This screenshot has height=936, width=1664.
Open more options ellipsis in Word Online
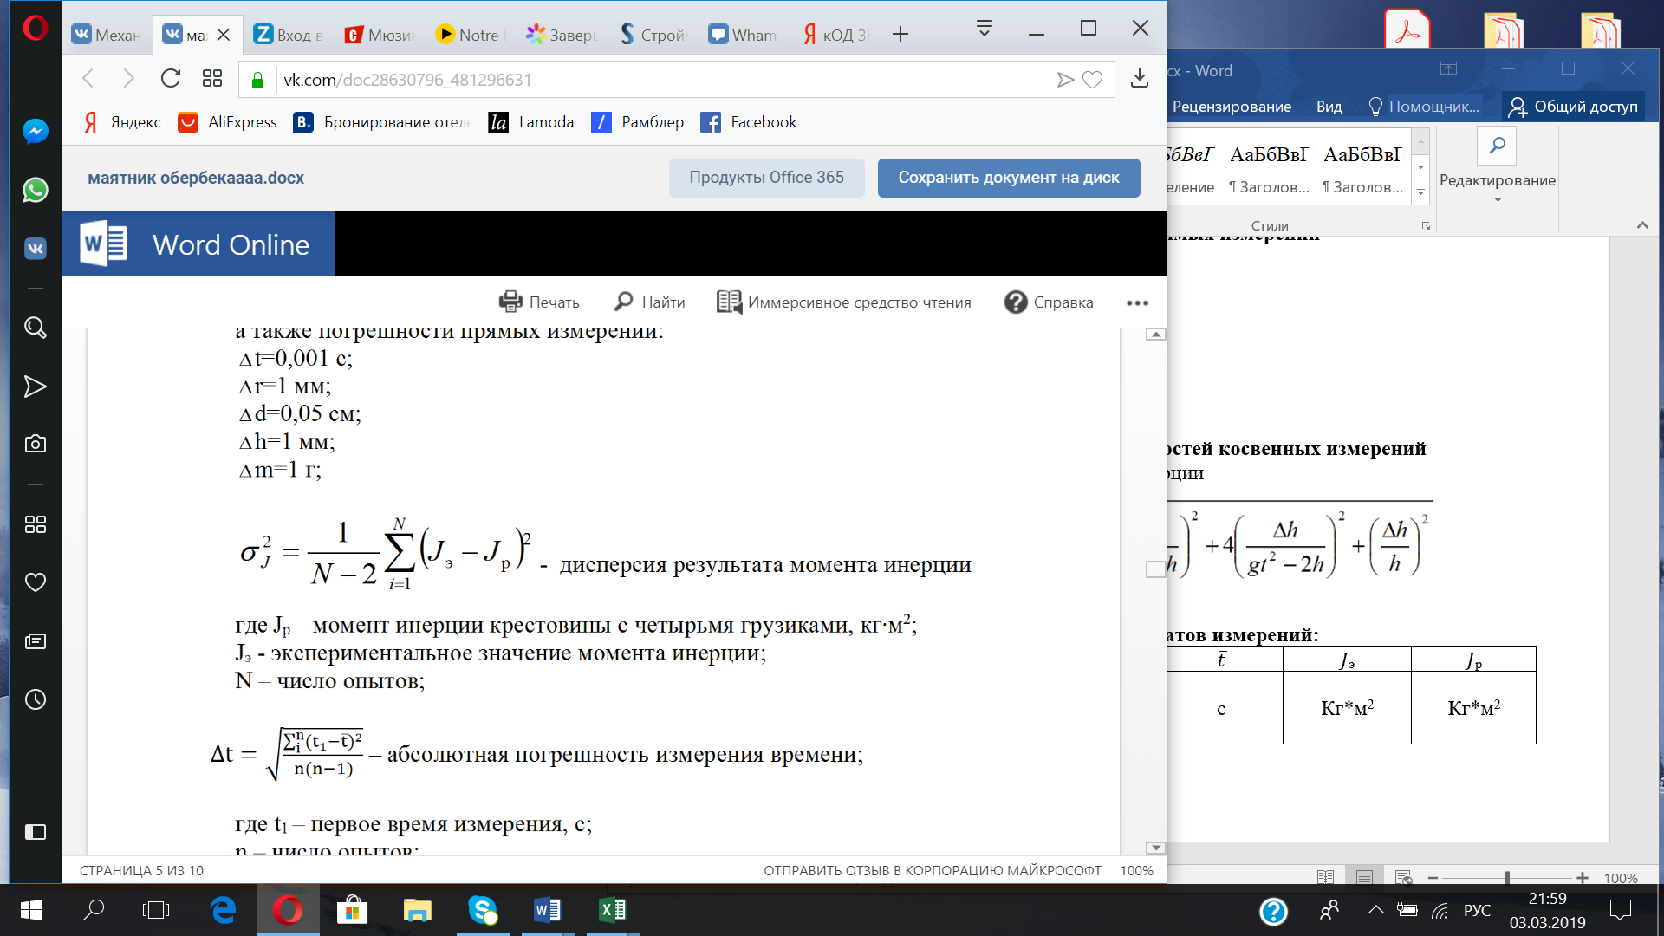(1137, 302)
